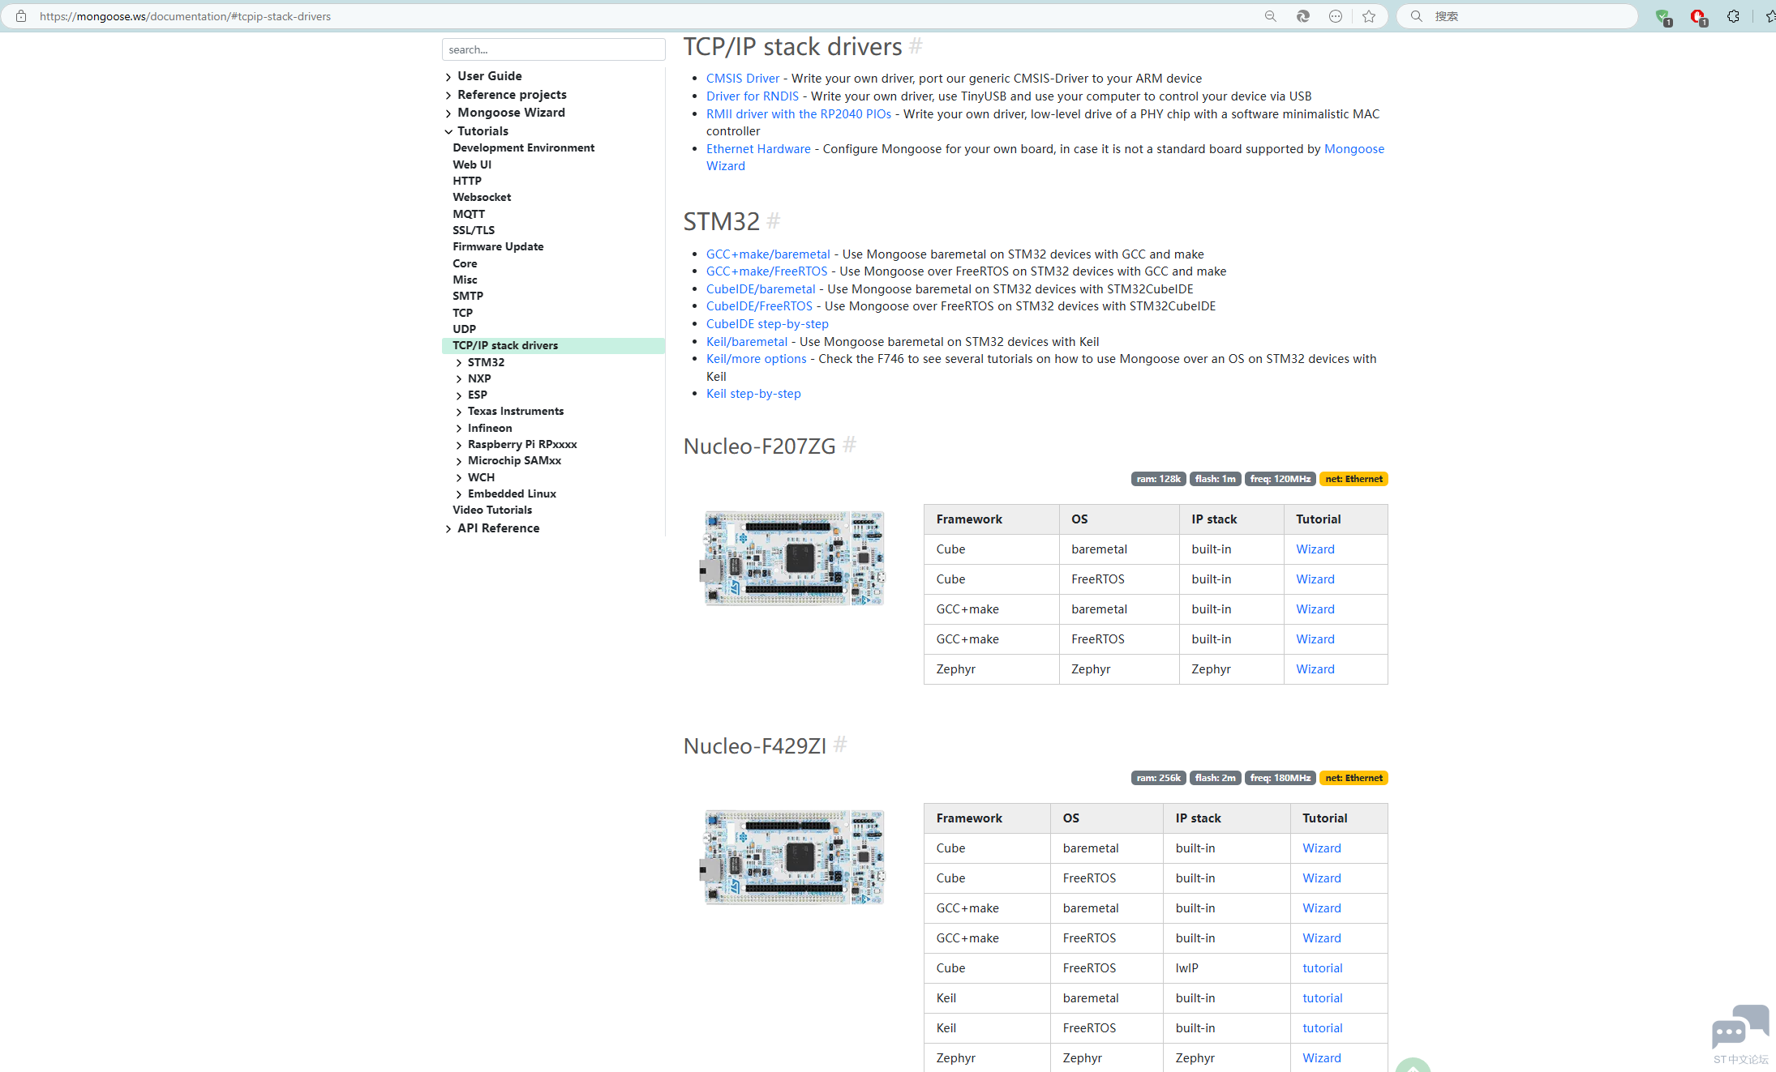
Task: Click the green scroll-to-top button
Action: (1413, 1065)
